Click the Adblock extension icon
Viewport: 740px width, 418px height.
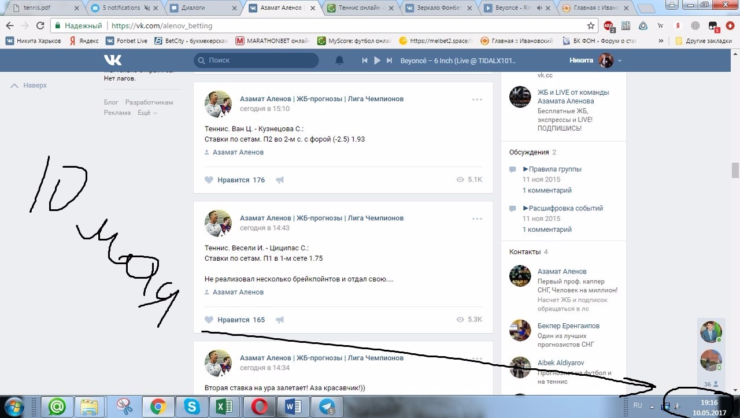coord(609,25)
